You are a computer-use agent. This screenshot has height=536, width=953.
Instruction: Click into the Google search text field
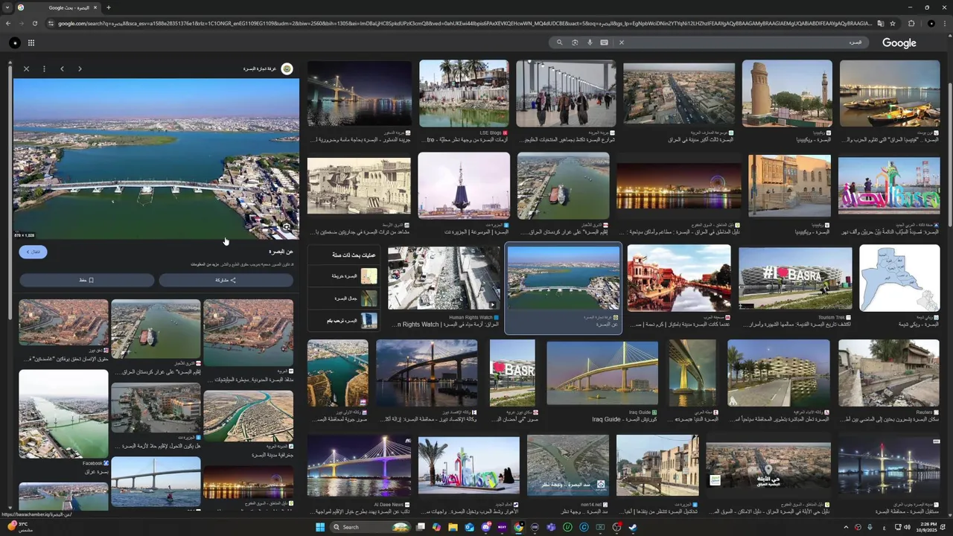(745, 42)
